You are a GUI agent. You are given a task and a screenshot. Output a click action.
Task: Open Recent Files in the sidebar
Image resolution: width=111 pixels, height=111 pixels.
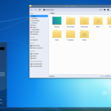pyautogui.click(x=39, y=46)
